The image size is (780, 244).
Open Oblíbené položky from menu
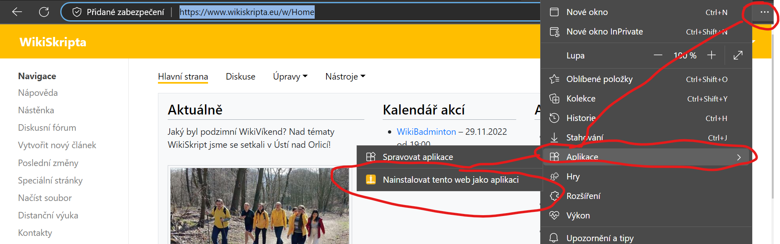(646, 79)
